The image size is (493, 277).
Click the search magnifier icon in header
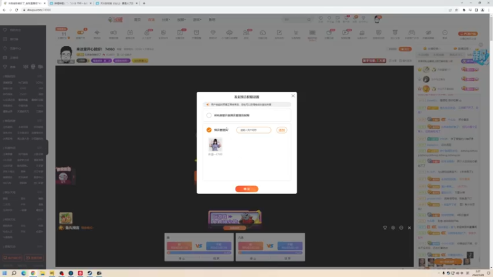coord(309,20)
